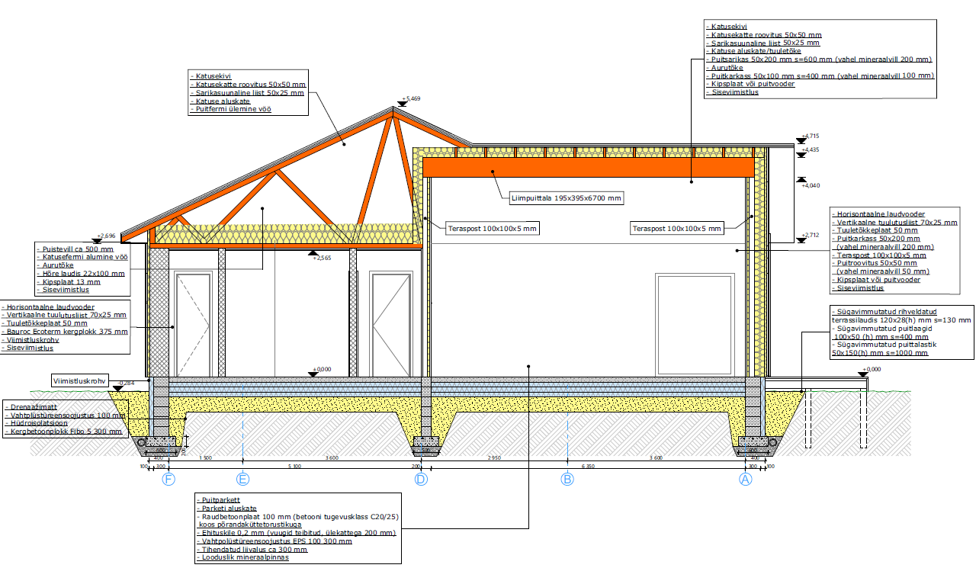Click grid axis marker D
Screen dimensions: 976x568
click(x=421, y=480)
